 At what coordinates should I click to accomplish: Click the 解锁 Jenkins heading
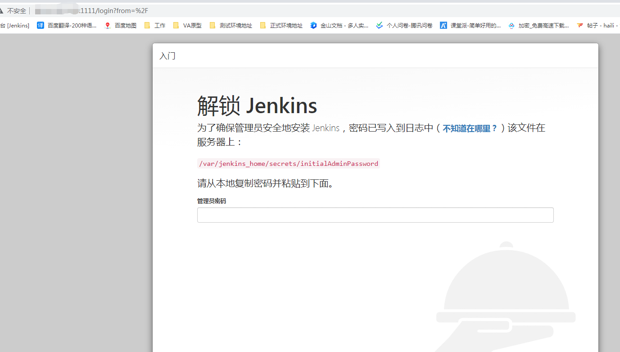pyautogui.click(x=257, y=106)
